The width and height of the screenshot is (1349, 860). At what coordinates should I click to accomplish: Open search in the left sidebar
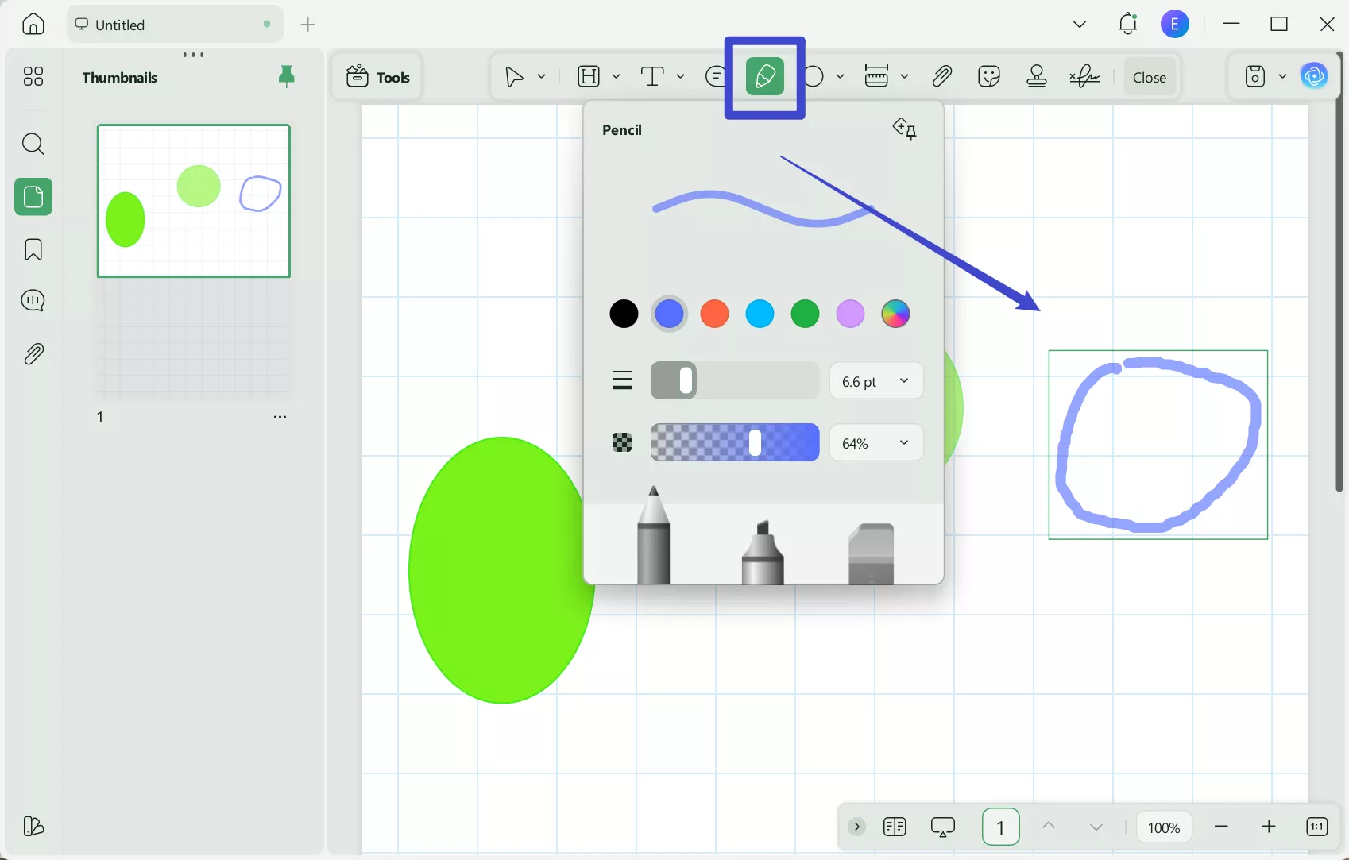pos(33,144)
